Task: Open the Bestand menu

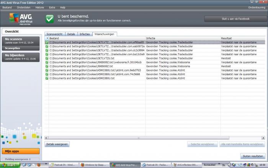Action: click(7, 8)
